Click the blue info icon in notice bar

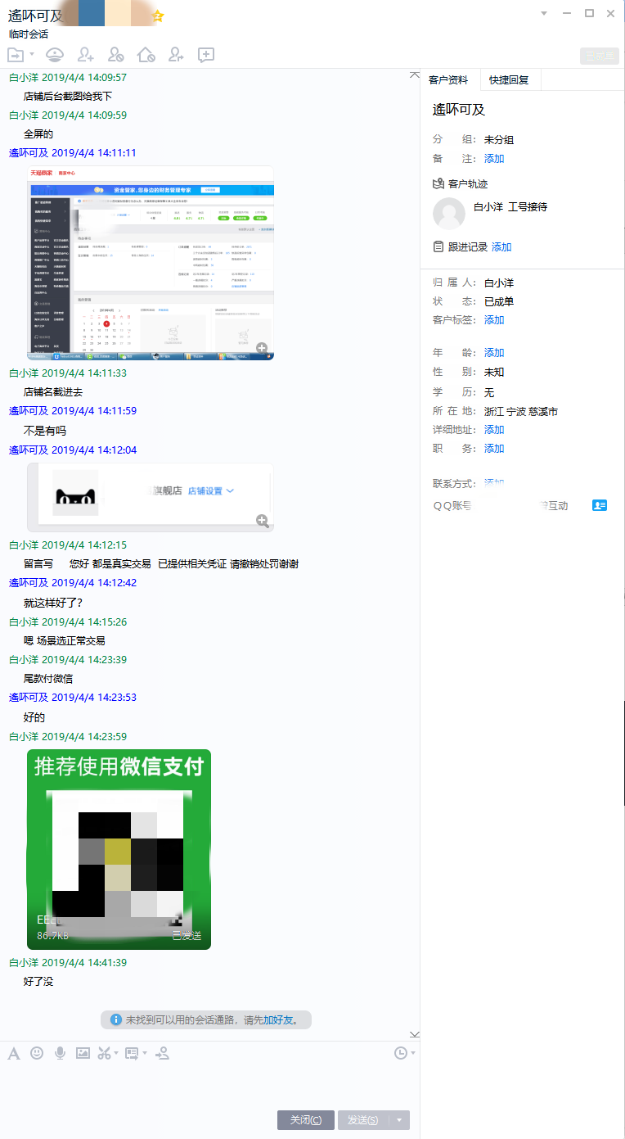116,1020
